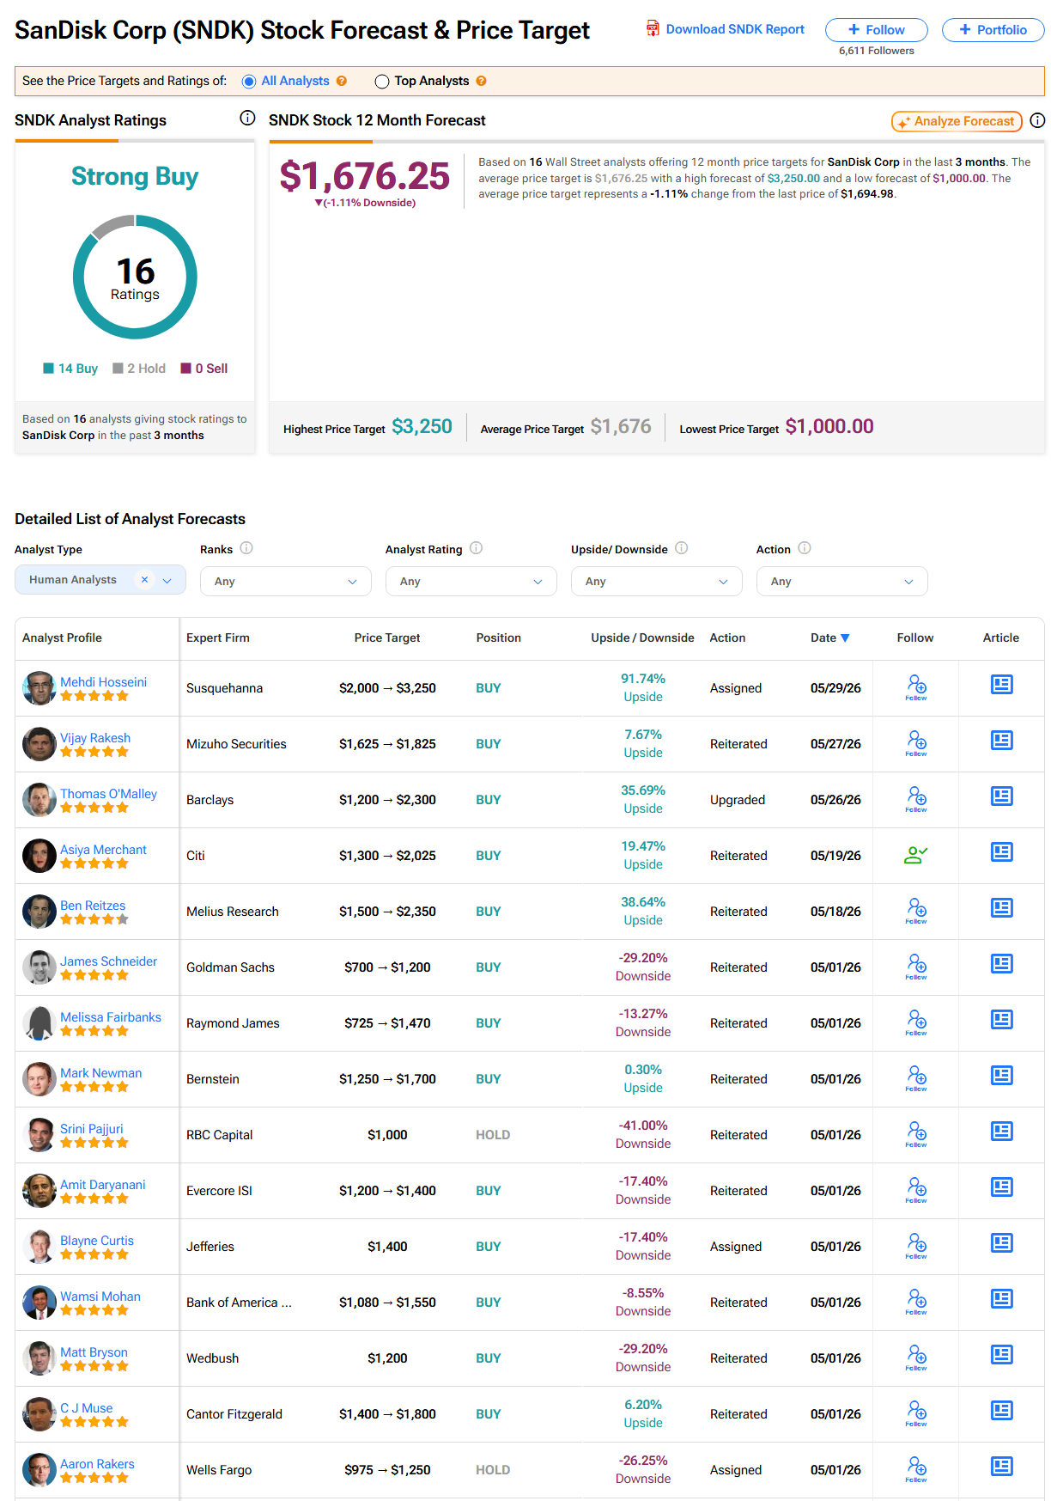Image resolution: width=1051 pixels, height=1501 pixels.
Task: Click the 14 Buy legend swatch
Action: click(49, 368)
